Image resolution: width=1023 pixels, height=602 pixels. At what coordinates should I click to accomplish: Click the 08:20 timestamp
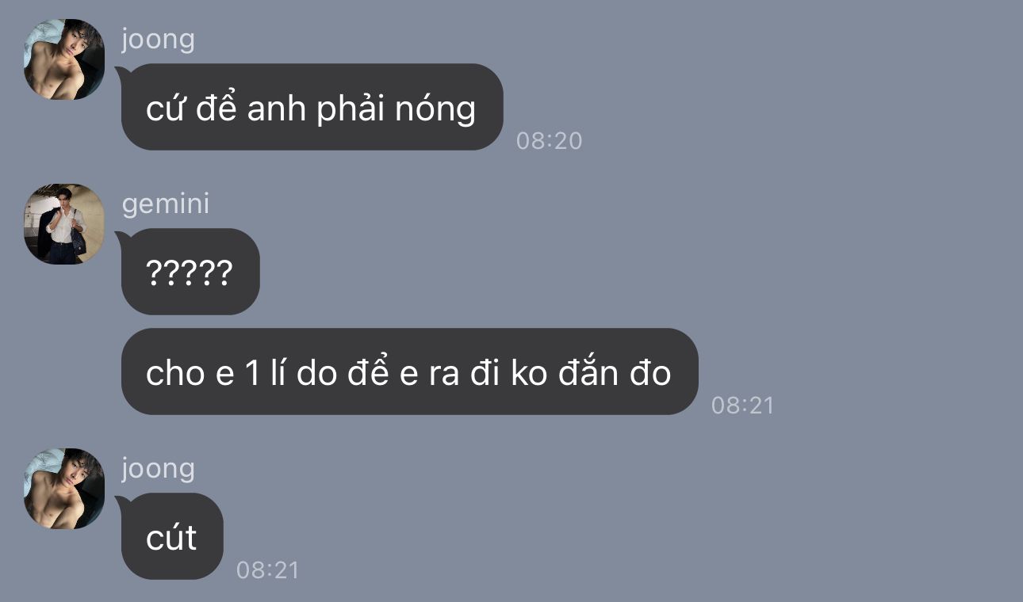click(x=549, y=141)
